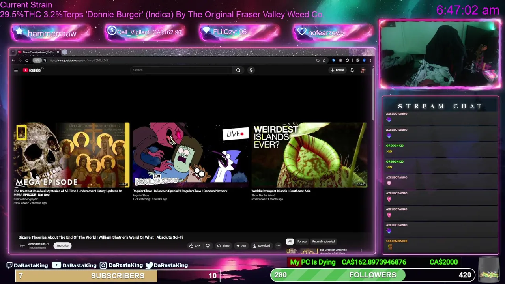Click the CA$2000 goal amount

[x=443, y=262]
